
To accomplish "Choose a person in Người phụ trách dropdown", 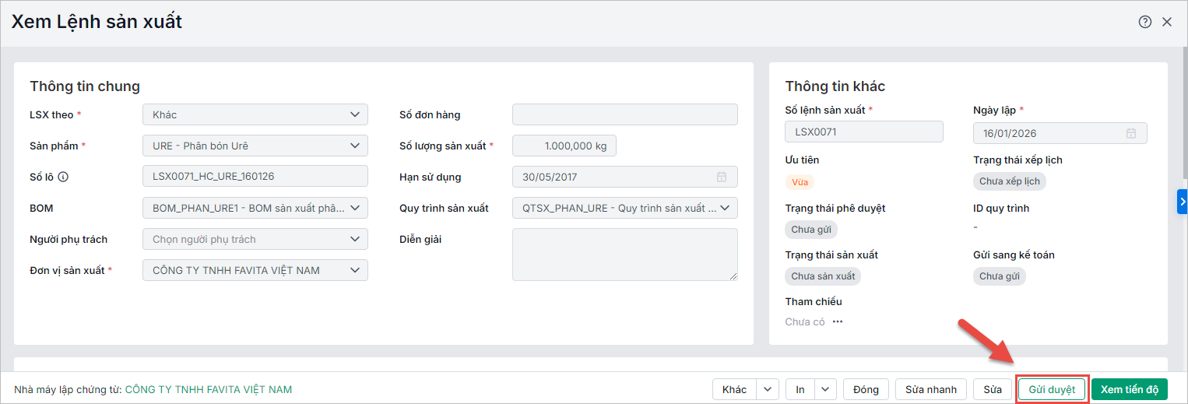I will coord(255,239).
